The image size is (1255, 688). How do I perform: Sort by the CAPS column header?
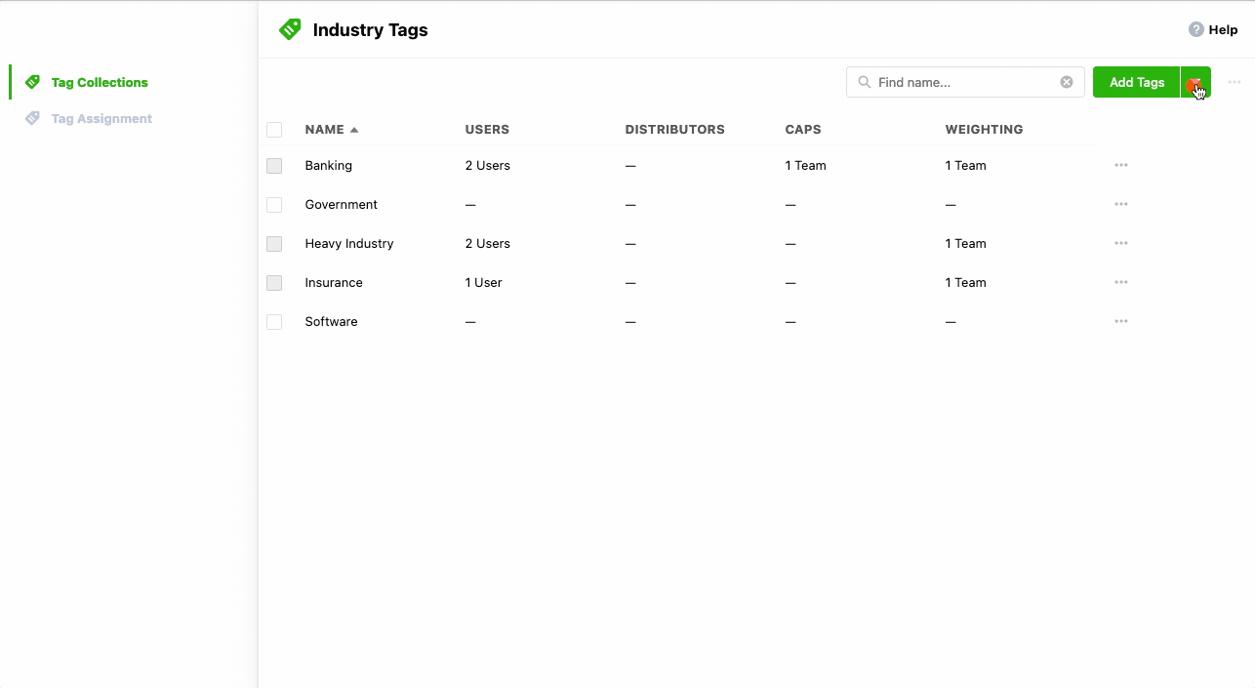pyautogui.click(x=803, y=129)
